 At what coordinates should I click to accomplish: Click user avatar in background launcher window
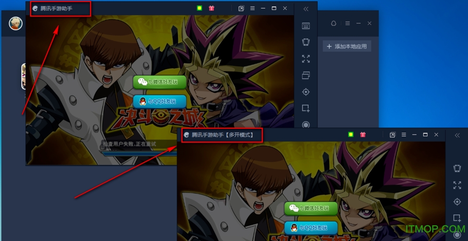[x=15, y=23]
